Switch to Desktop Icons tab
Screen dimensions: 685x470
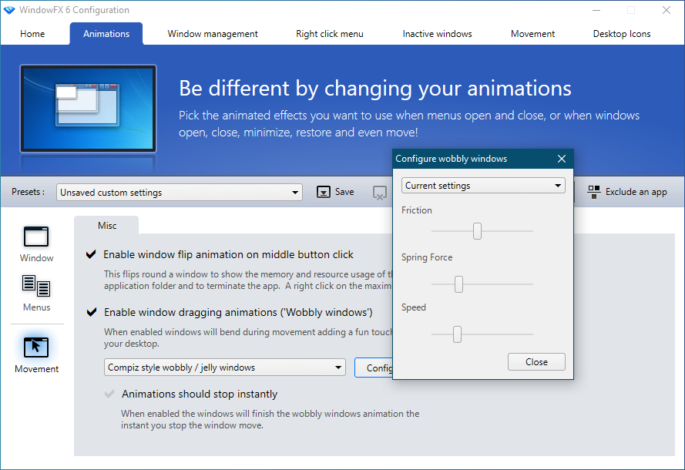tap(622, 34)
